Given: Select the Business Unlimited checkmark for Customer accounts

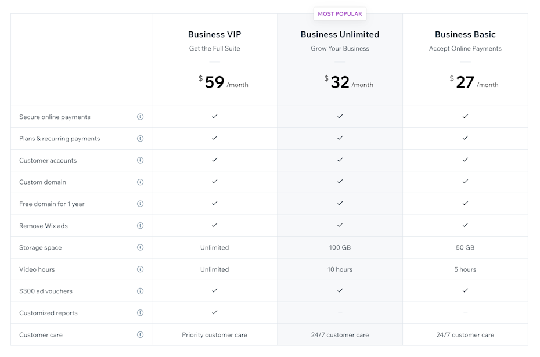Looking at the screenshot, I should 340,160.
